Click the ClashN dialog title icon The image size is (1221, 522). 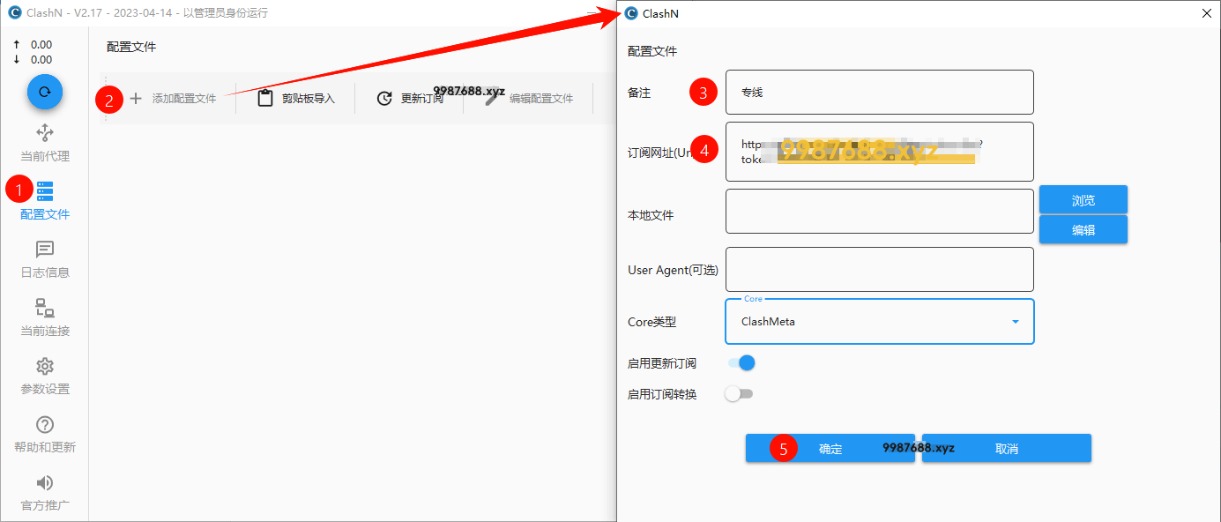(631, 13)
